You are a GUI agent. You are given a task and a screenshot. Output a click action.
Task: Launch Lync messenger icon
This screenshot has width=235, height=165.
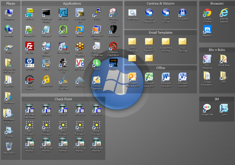click(x=223, y=108)
